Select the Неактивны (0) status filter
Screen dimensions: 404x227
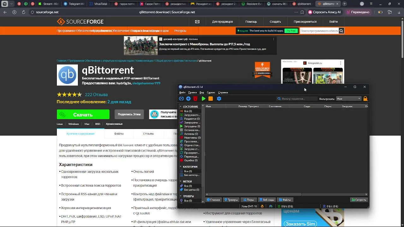(190, 138)
